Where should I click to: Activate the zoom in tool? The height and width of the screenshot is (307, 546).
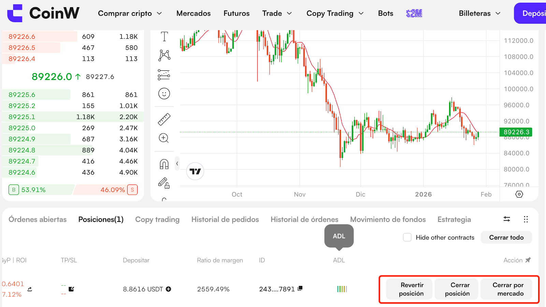click(x=164, y=138)
